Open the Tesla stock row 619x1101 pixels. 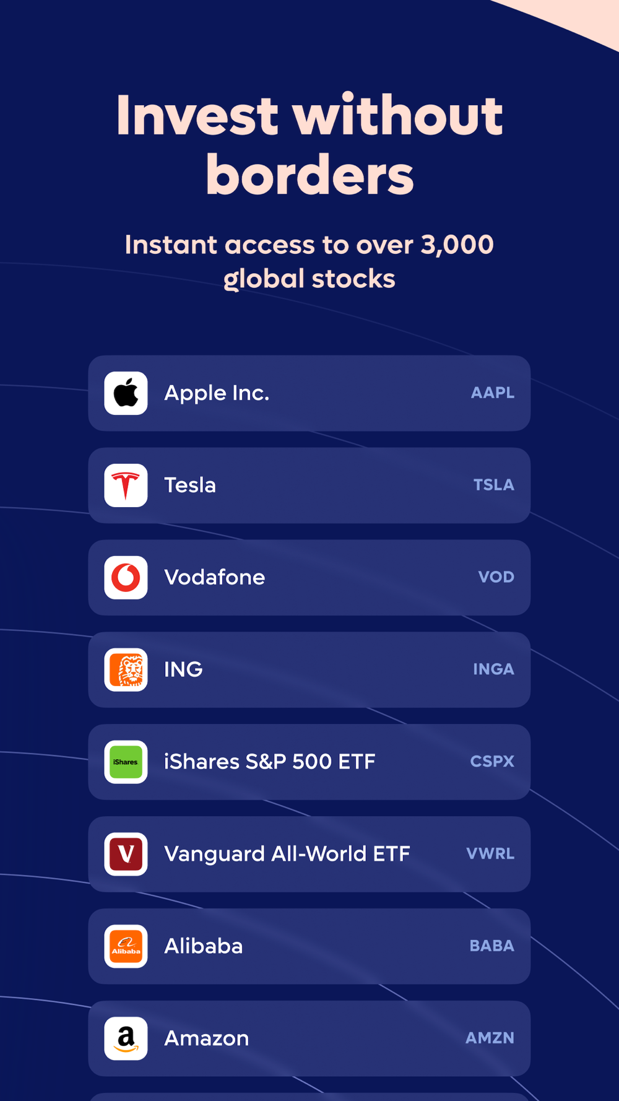coord(309,485)
